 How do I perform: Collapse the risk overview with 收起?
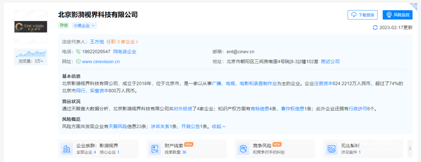tap(219, 126)
